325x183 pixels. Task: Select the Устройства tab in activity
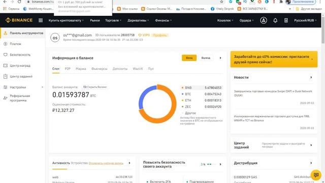(x=79, y=163)
